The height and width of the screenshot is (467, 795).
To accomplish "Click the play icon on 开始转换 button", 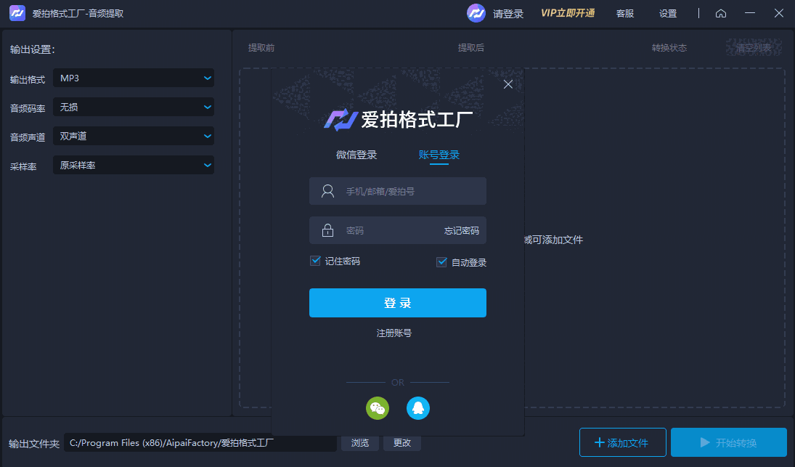I will tap(706, 442).
